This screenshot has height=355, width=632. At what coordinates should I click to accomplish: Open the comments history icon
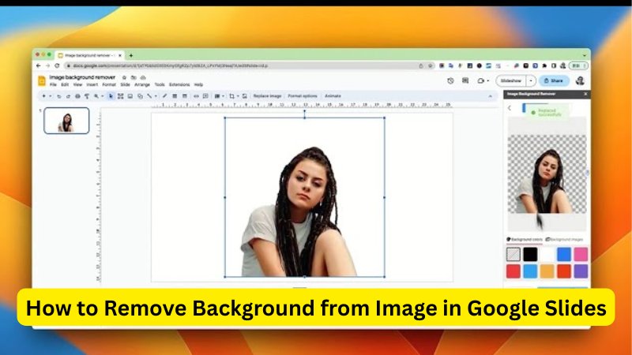click(x=465, y=81)
